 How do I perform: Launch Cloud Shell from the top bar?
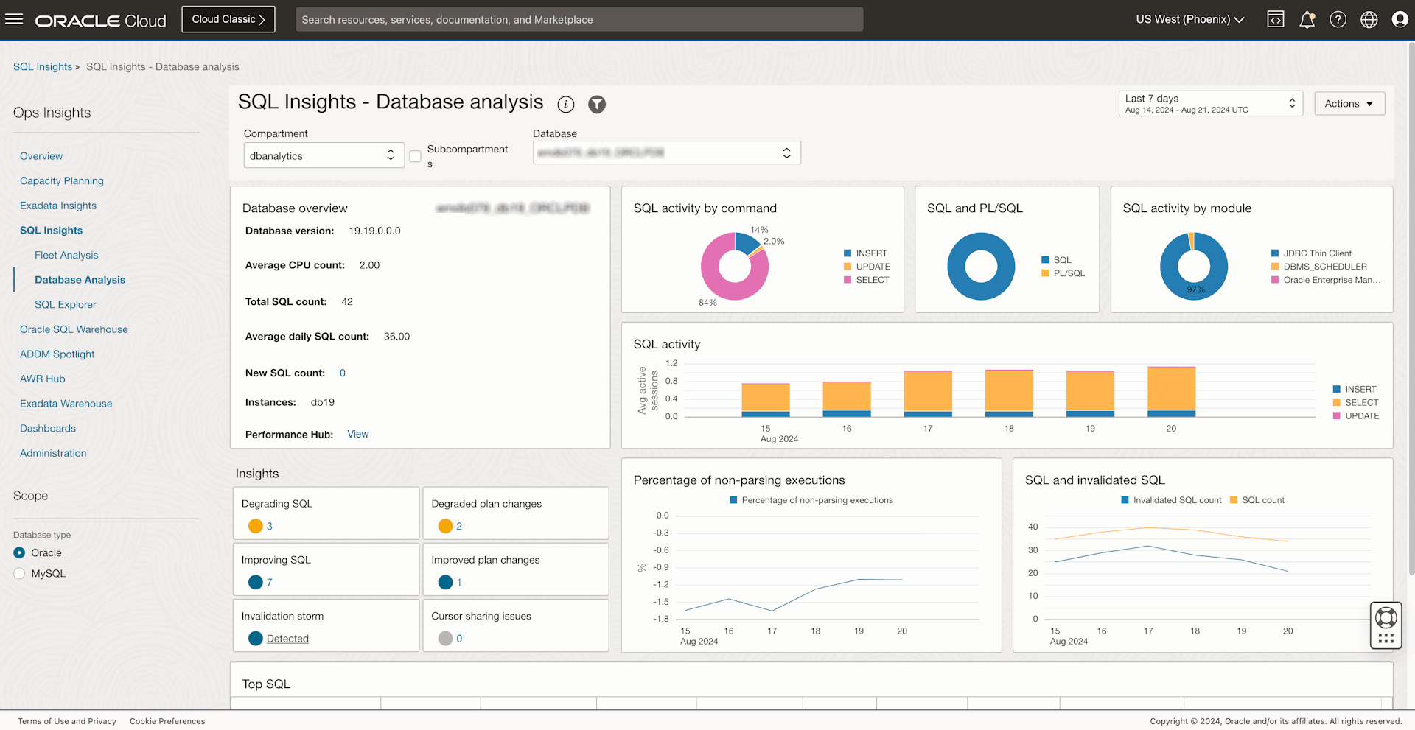1276,19
